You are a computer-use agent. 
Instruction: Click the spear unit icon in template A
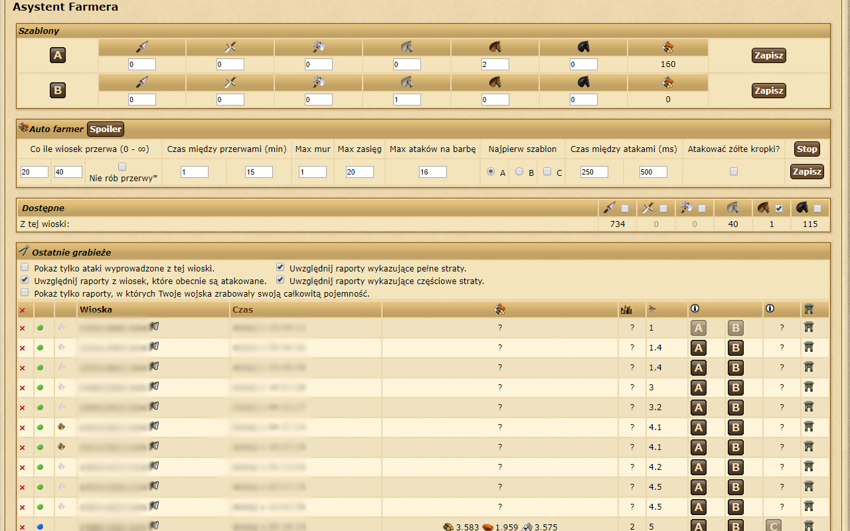click(142, 47)
